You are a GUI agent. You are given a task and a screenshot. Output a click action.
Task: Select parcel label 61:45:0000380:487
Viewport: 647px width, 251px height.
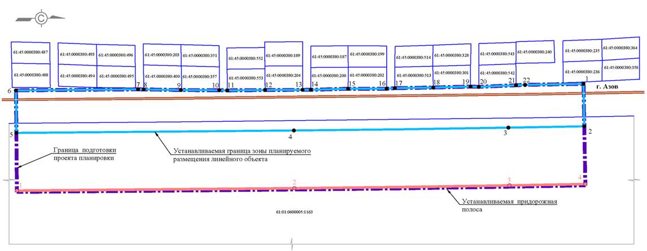pyautogui.click(x=30, y=52)
